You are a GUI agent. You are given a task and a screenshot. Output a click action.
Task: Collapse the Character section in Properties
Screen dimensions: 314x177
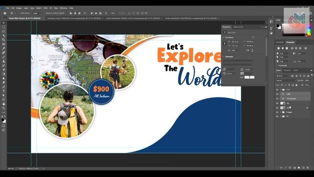[223, 57]
